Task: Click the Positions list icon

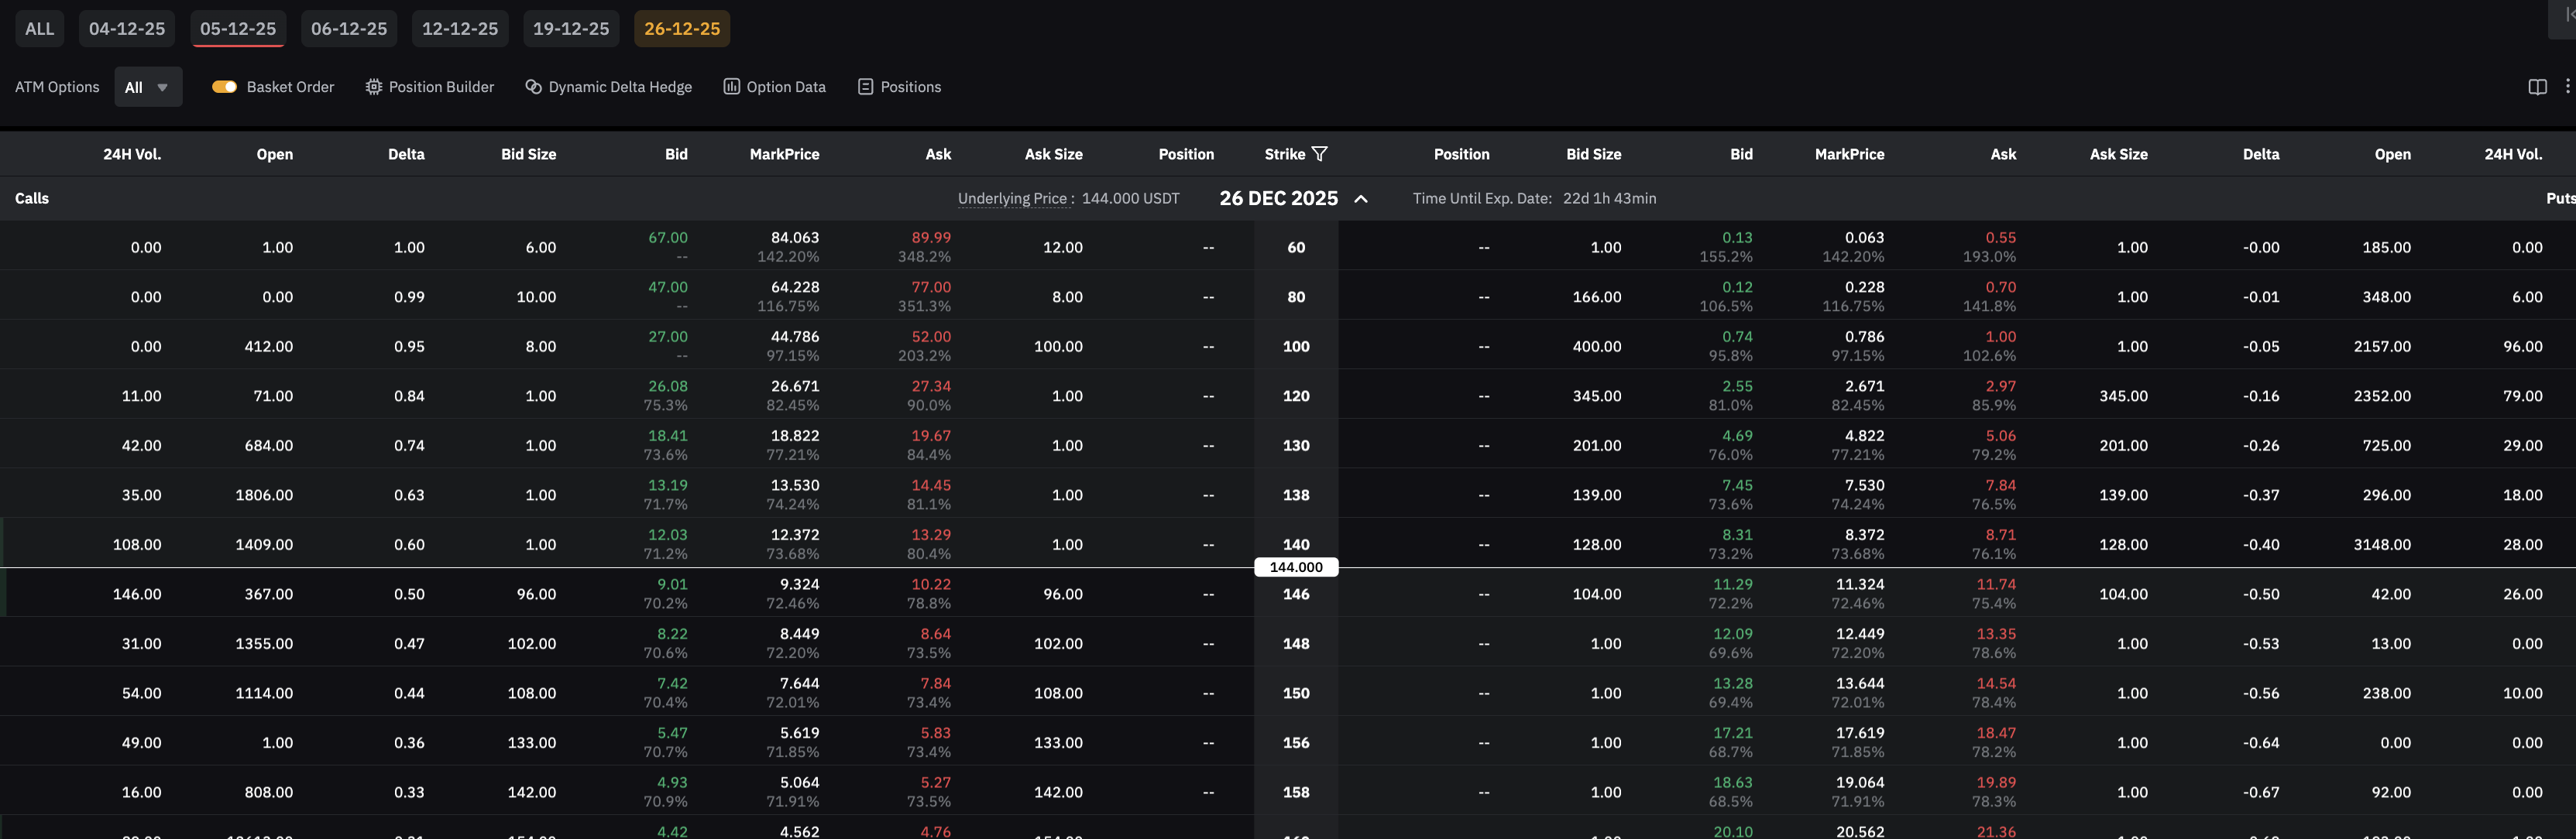Action: point(866,87)
